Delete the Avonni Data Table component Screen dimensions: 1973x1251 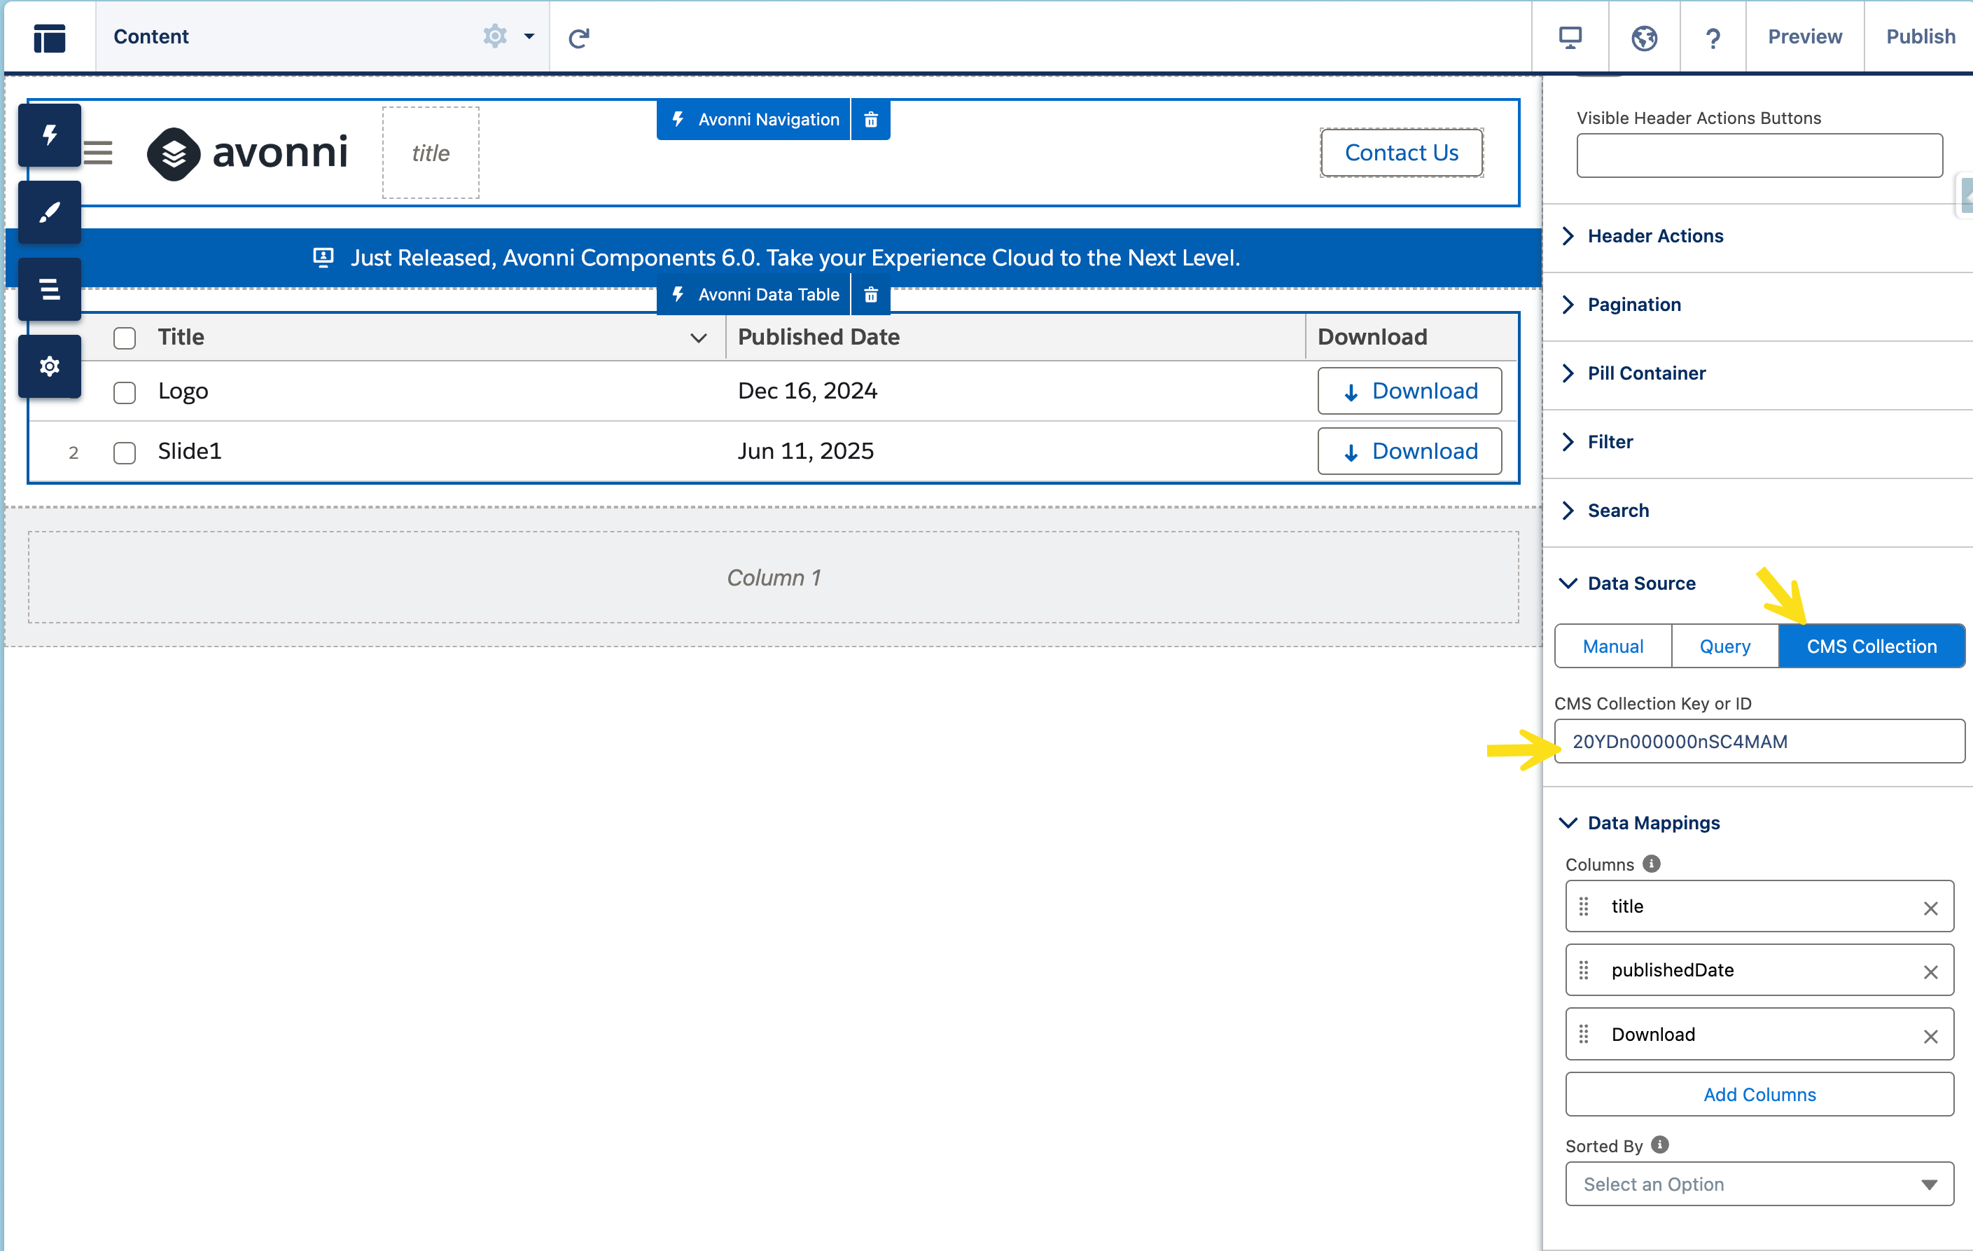pos(871,295)
